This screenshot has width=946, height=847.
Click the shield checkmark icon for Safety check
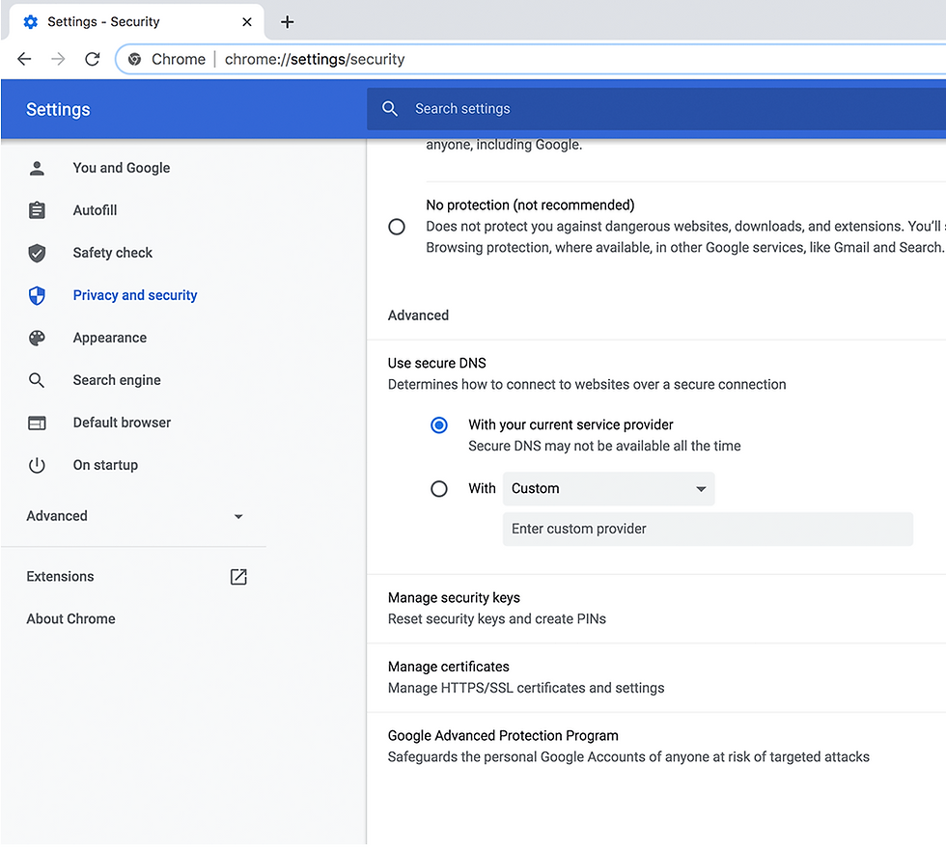click(37, 253)
